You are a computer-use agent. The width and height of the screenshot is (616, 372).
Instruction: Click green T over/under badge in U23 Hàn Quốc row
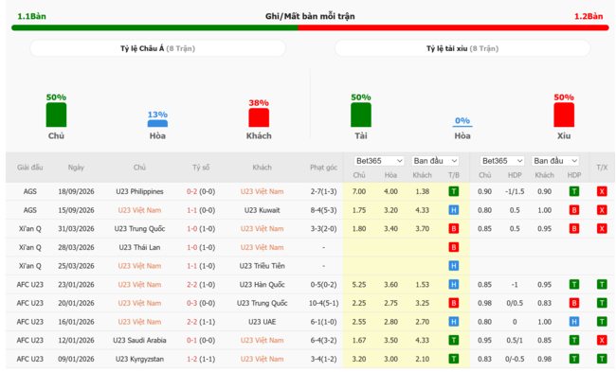pos(602,285)
